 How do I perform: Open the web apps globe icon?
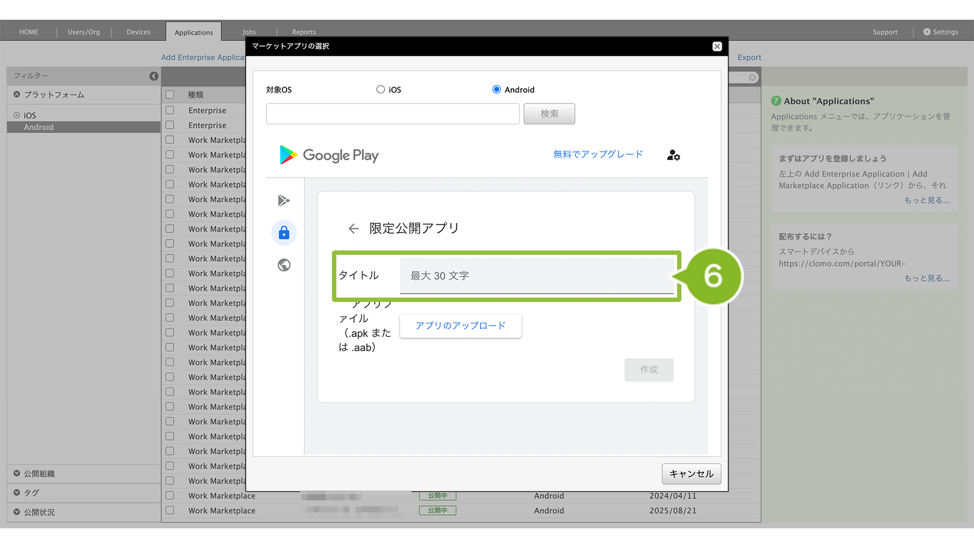coord(284,265)
